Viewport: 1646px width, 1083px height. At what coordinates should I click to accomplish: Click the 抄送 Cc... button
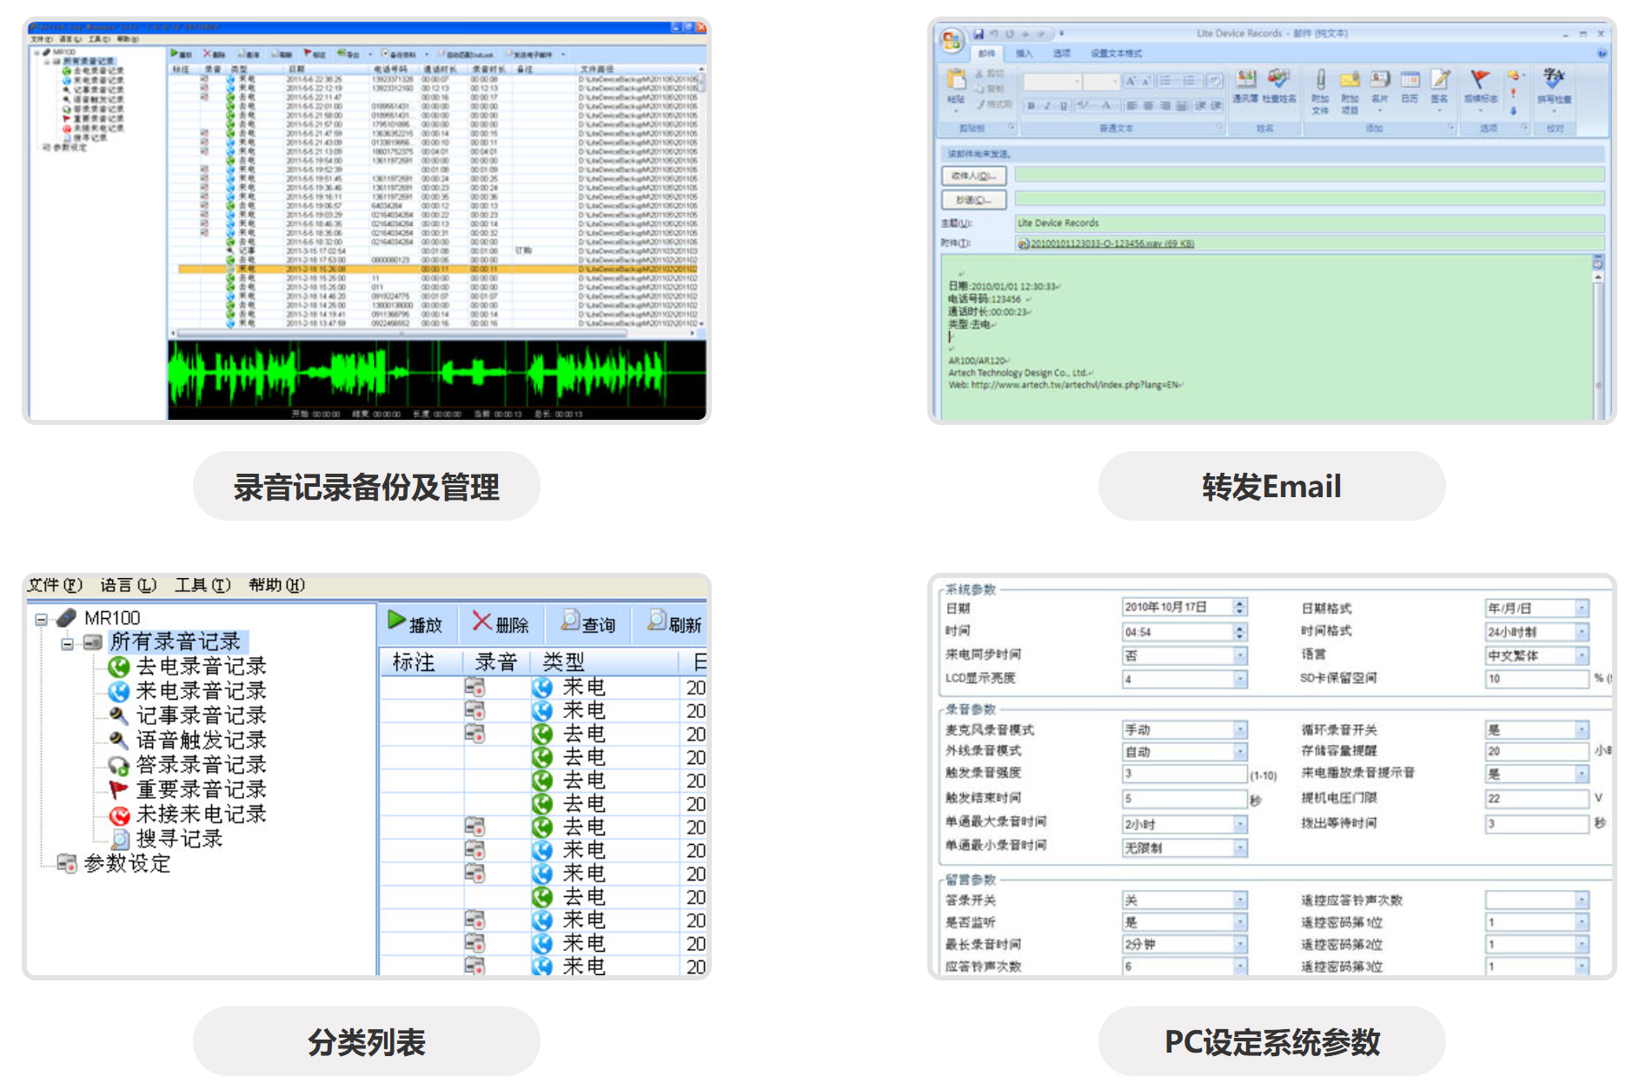[973, 200]
